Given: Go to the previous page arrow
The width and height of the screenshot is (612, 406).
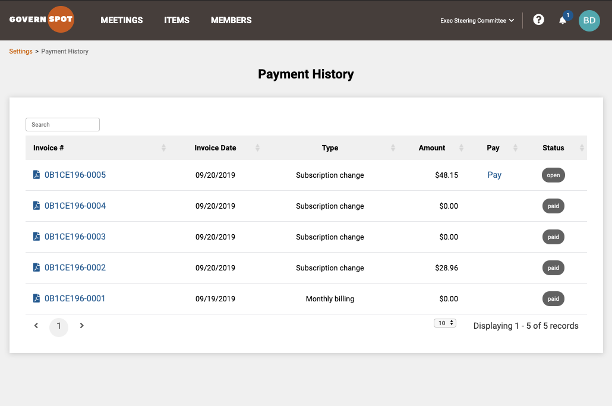Looking at the screenshot, I should tap(36, 326).
